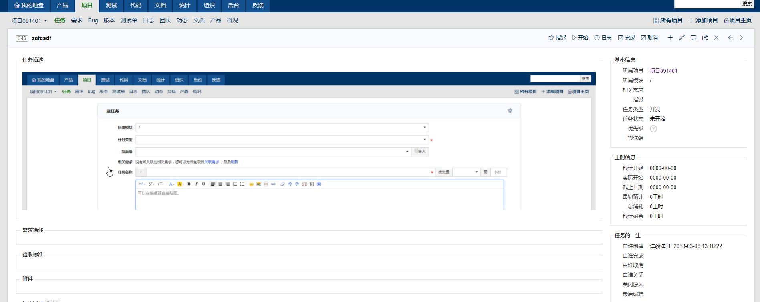The image size is (760, 302).
Task: Open 后台 tab in main navigation bar
Action: (x=234, y=6)
